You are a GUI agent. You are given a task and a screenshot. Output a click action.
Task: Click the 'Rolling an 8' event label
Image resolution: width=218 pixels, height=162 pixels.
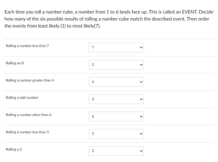pyautogui.click(x=15, y=63)
